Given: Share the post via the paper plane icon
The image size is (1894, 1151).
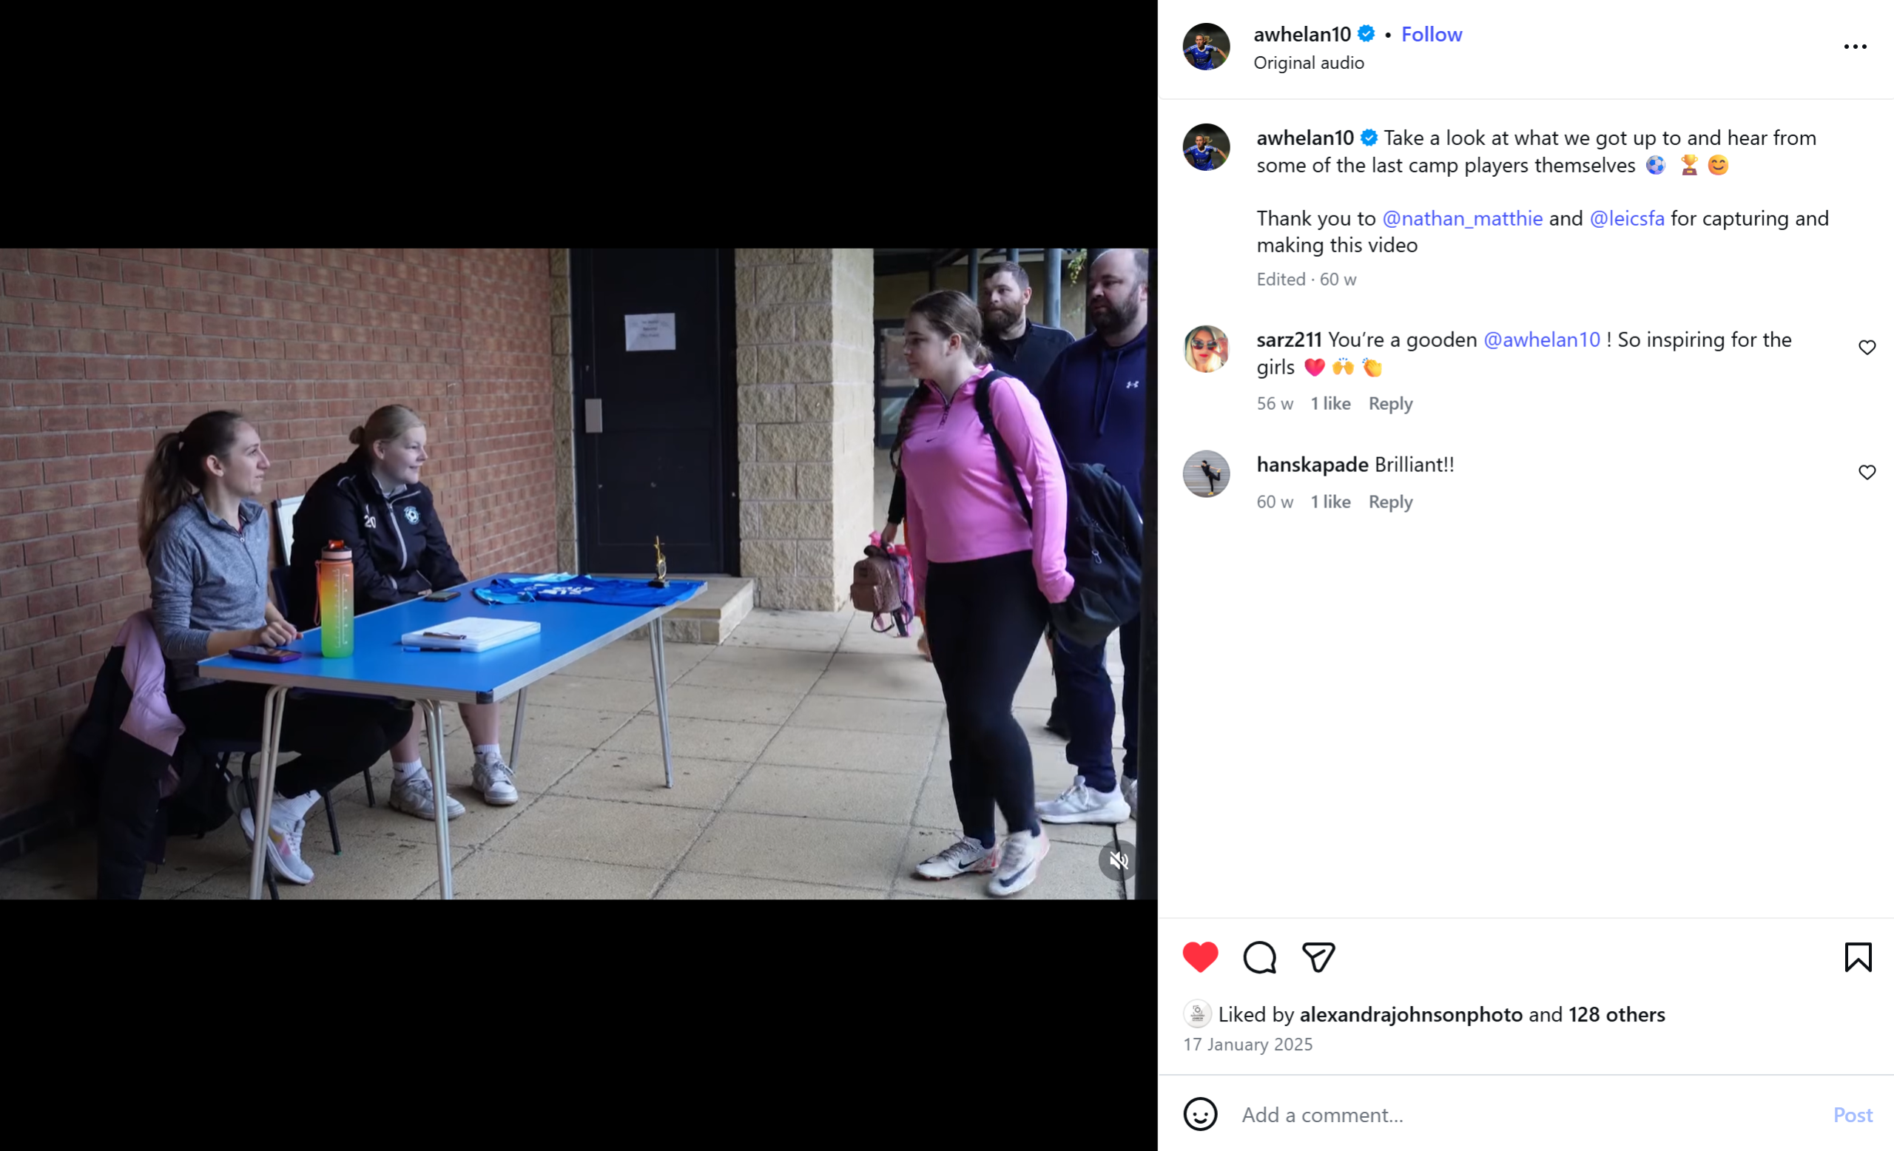Looking at the screenshot, I should (x=1318, y=957).
